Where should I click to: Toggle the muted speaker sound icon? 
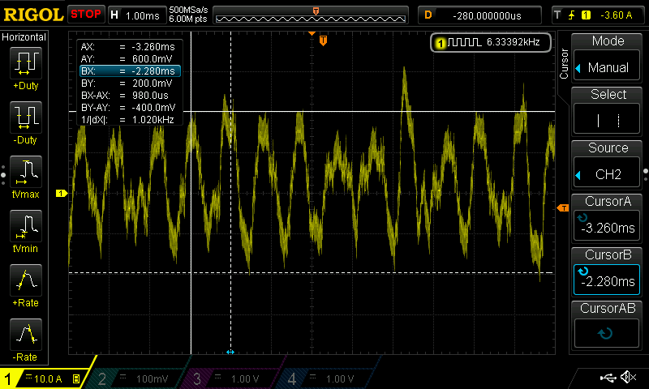(629, 377)
